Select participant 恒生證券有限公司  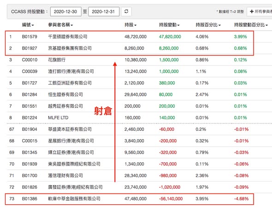[x=65, y=94]
